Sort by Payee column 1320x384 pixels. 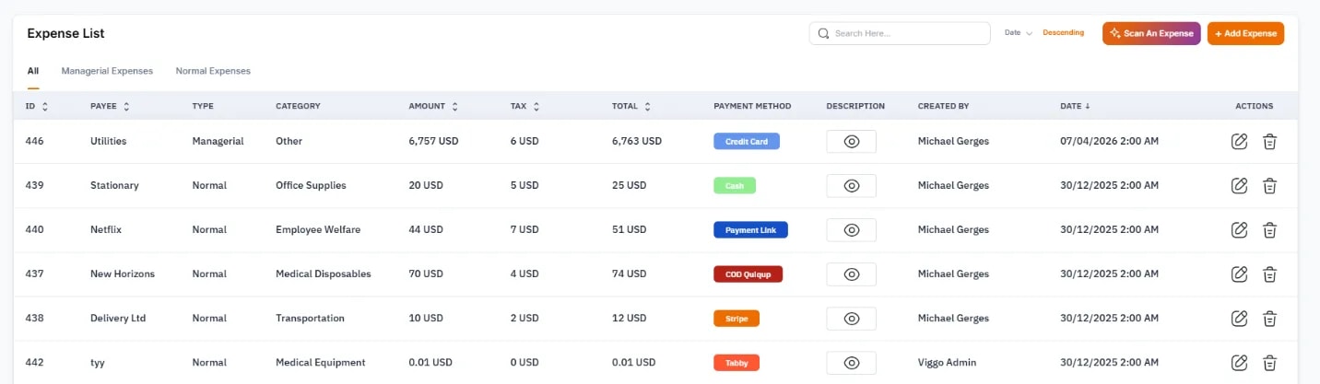pyautogui.click(x=126, y=107)
